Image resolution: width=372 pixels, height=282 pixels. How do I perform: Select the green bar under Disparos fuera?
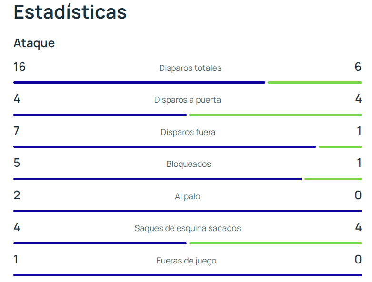[x=340, y=147]
